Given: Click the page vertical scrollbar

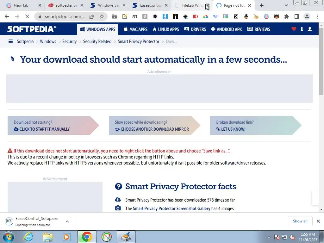Looking at the screenshot, I should tap(321, 62).
